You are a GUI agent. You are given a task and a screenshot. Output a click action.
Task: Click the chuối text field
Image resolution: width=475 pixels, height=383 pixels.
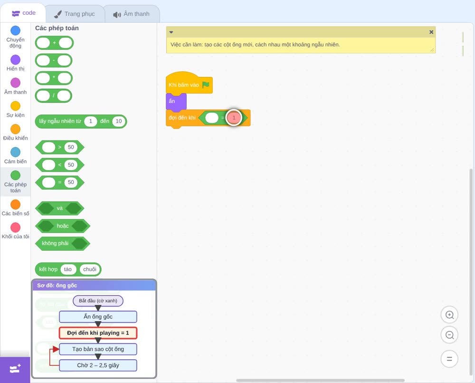[90, 269]
